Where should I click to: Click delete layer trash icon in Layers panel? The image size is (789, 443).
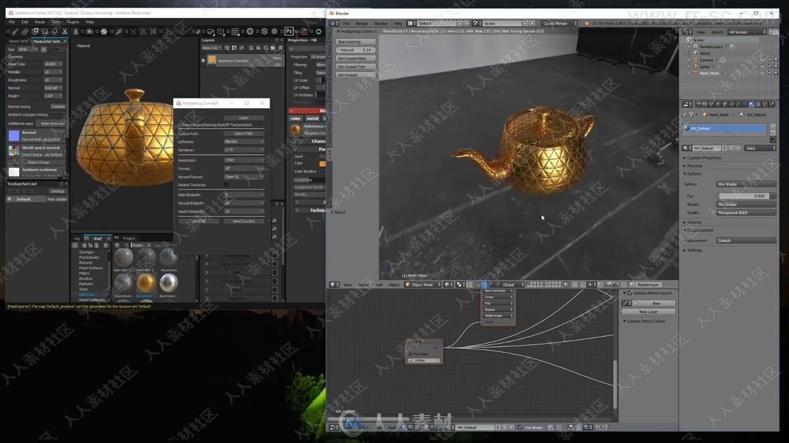[x=280, y=47]
